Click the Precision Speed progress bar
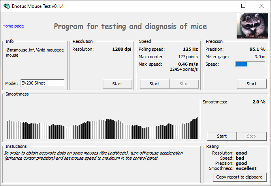Screen dimensions: 271x186 pos(250,64)
